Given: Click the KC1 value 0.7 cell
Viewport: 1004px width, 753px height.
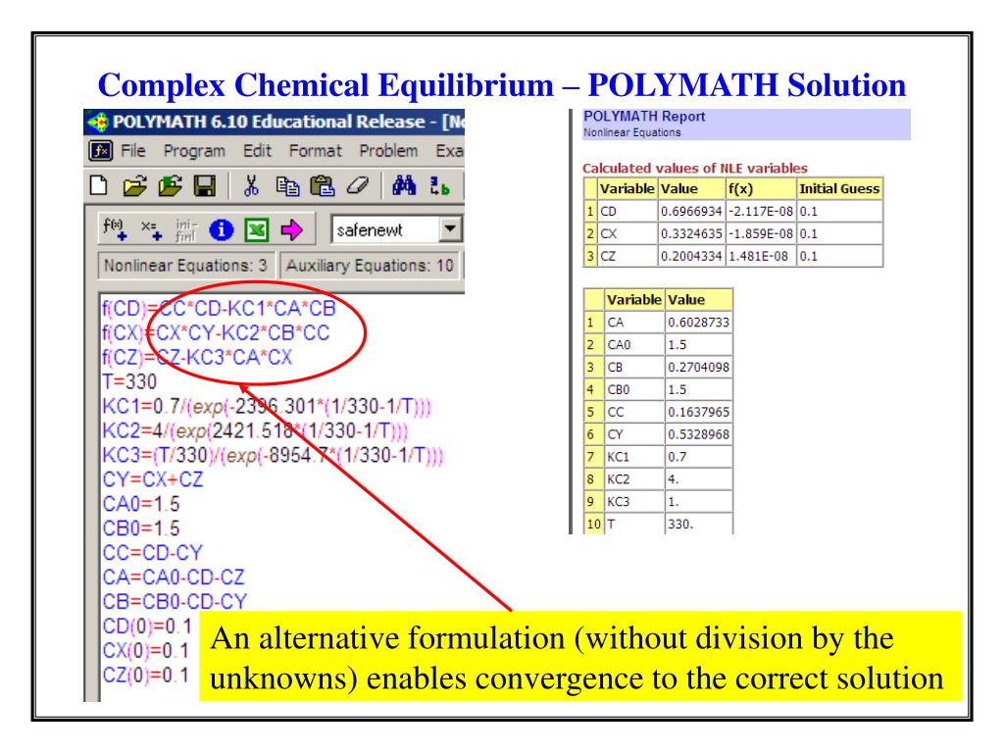Looking at the screenshot, I should (x=698, y=457).
